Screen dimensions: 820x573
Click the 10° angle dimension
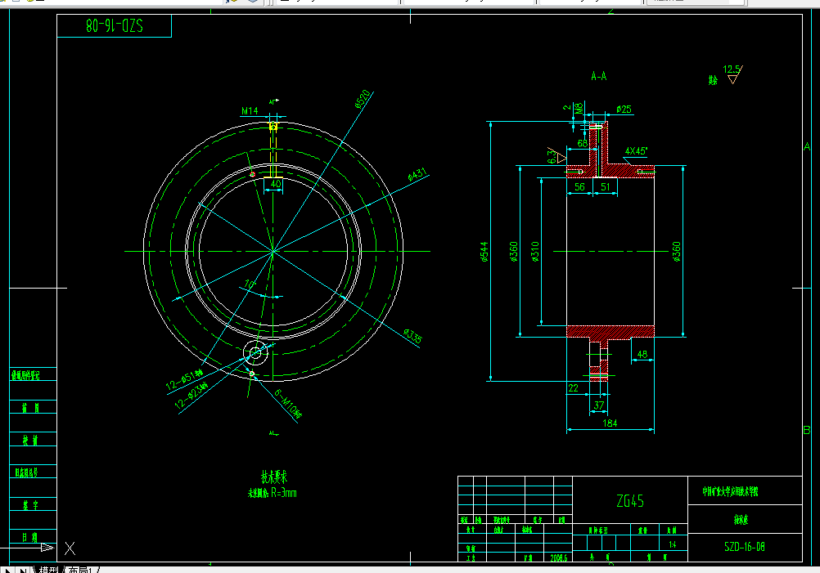pyautogui.click(x=250, y=284)
